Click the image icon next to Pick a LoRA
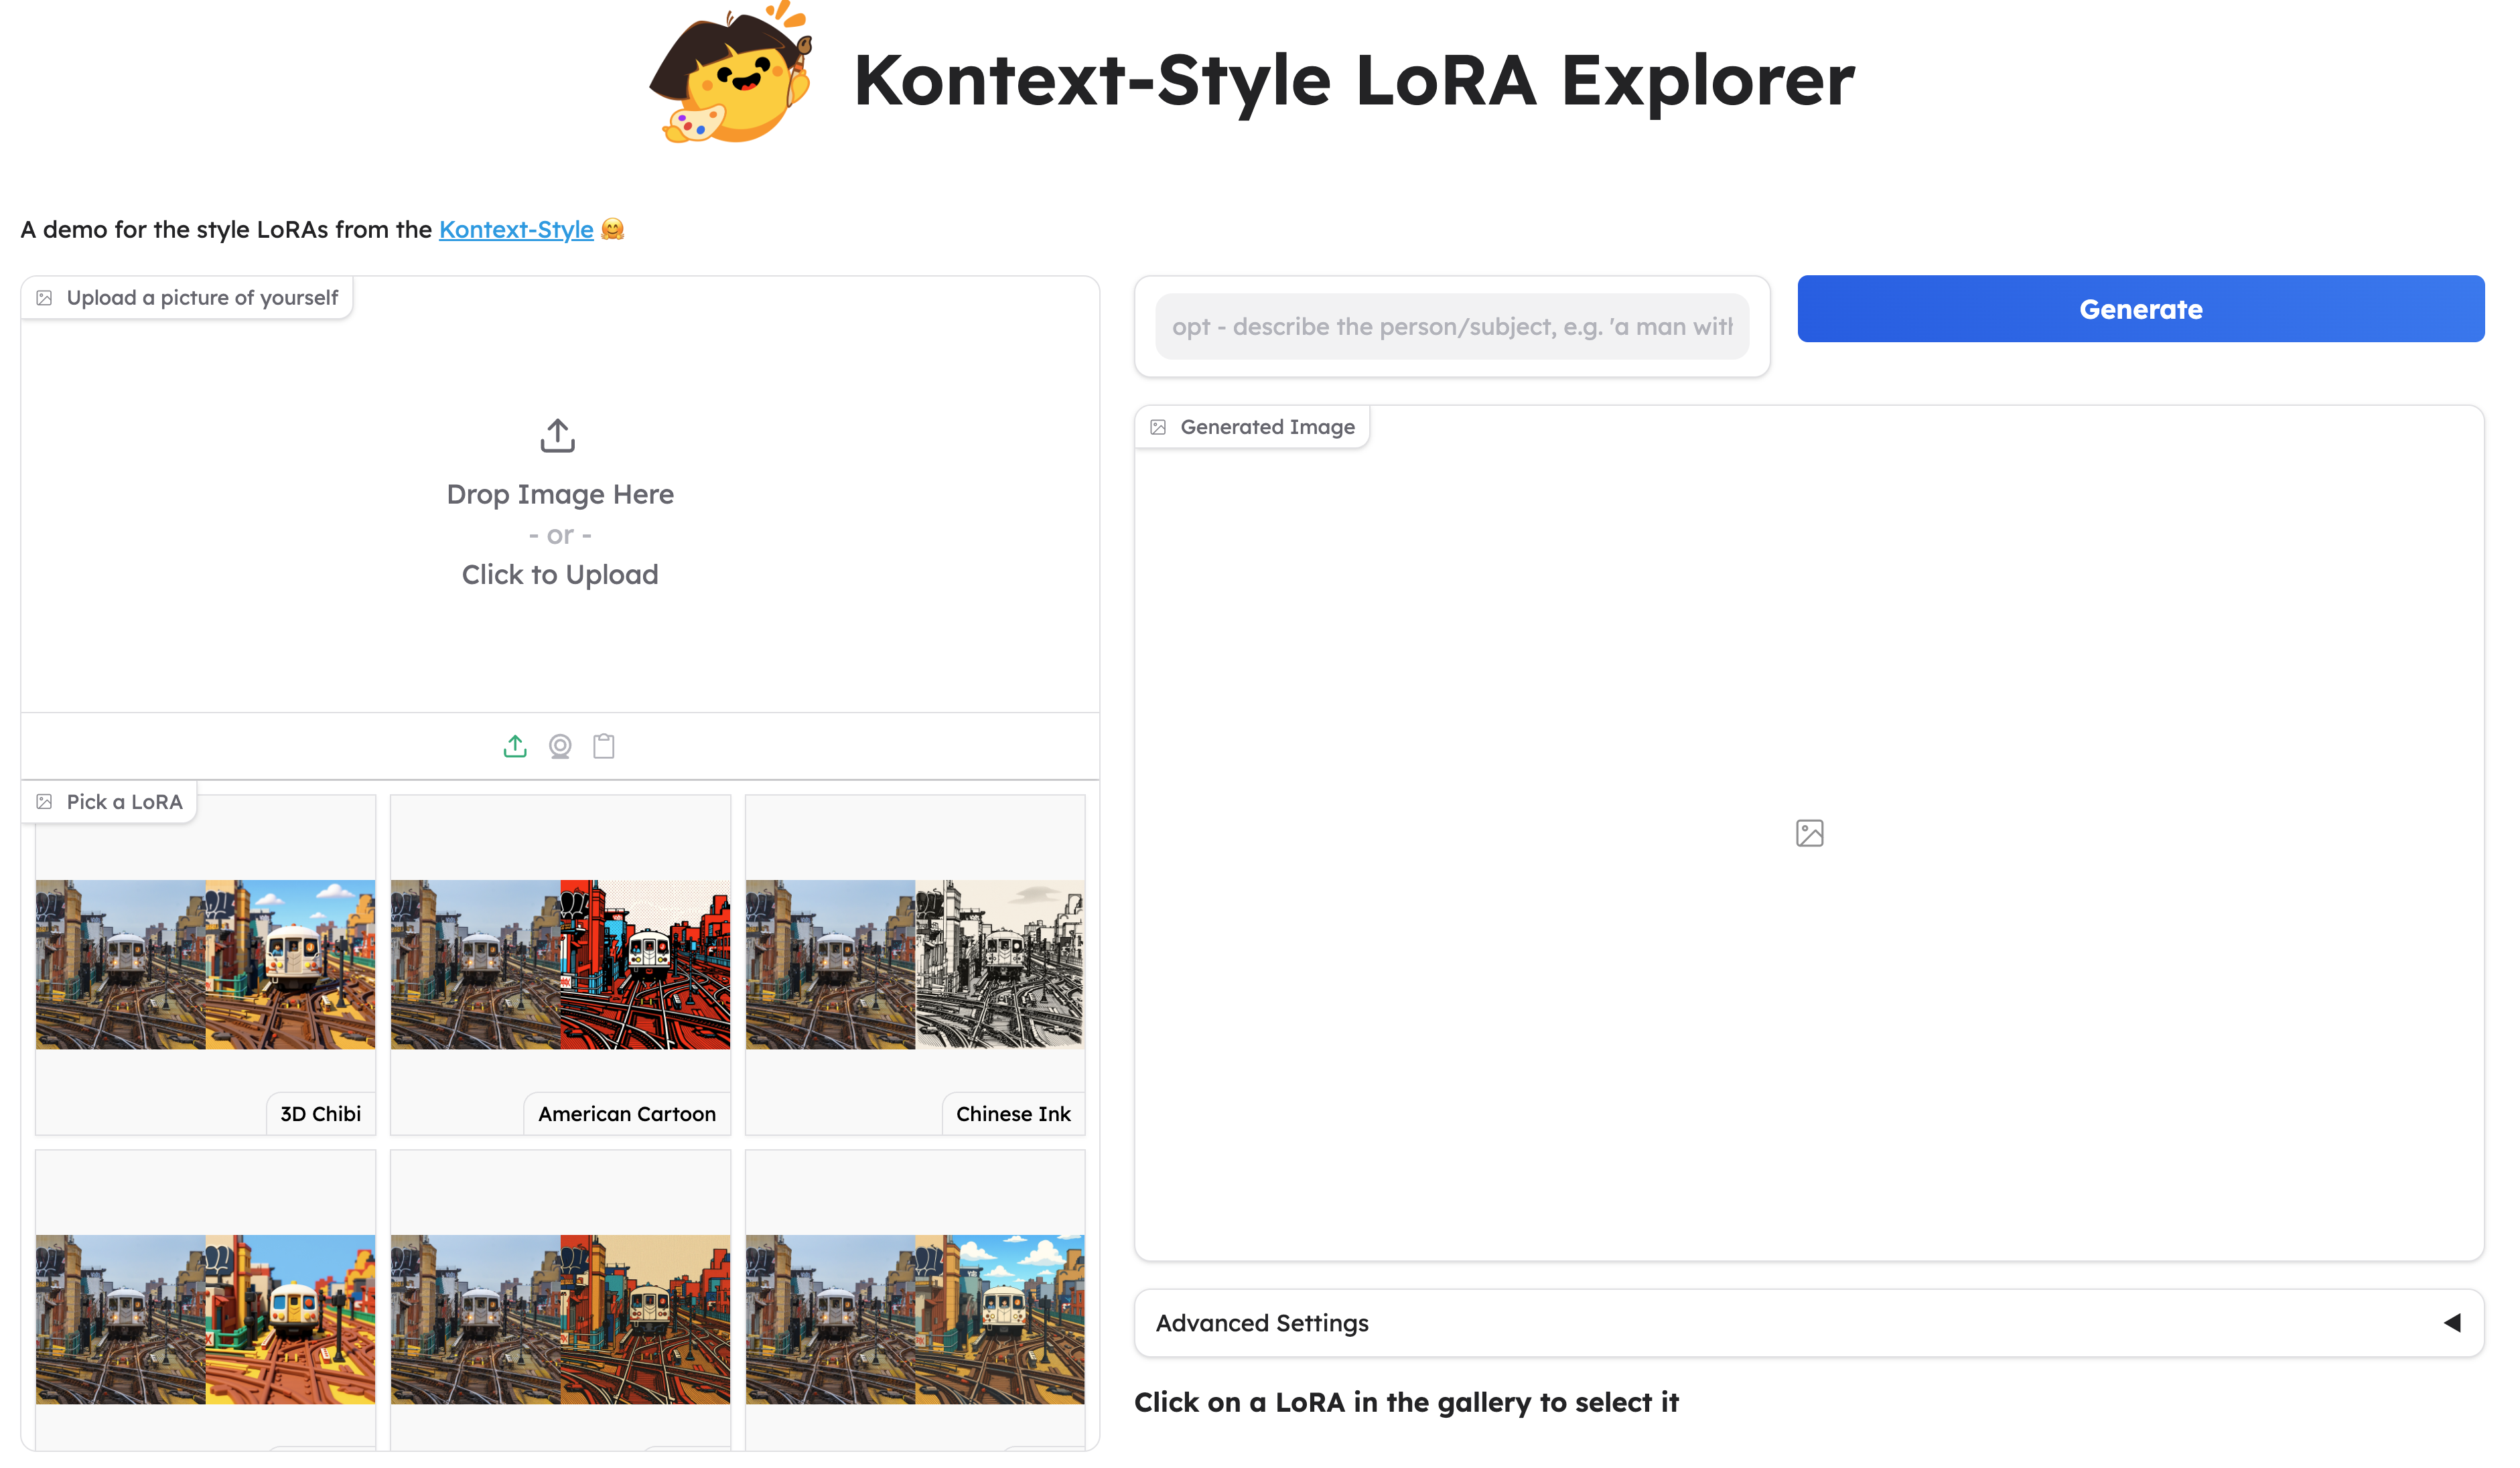This screenshot has width=2520, height=1468. (45, 801)
